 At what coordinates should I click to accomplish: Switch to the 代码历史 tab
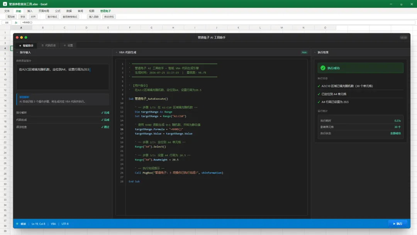(x=49, y=46)
